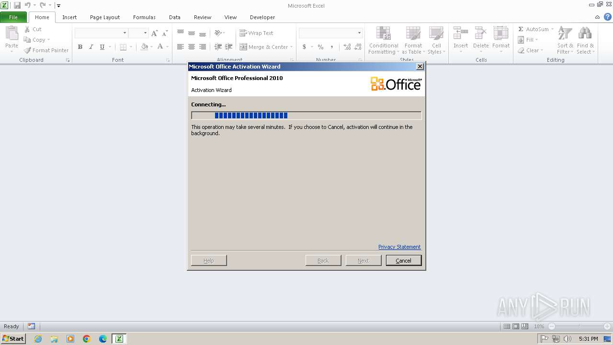Click the taskbar volume speaker icon
Screen dimensions: 613x345
pyautogui.click(x=568, y=339)
